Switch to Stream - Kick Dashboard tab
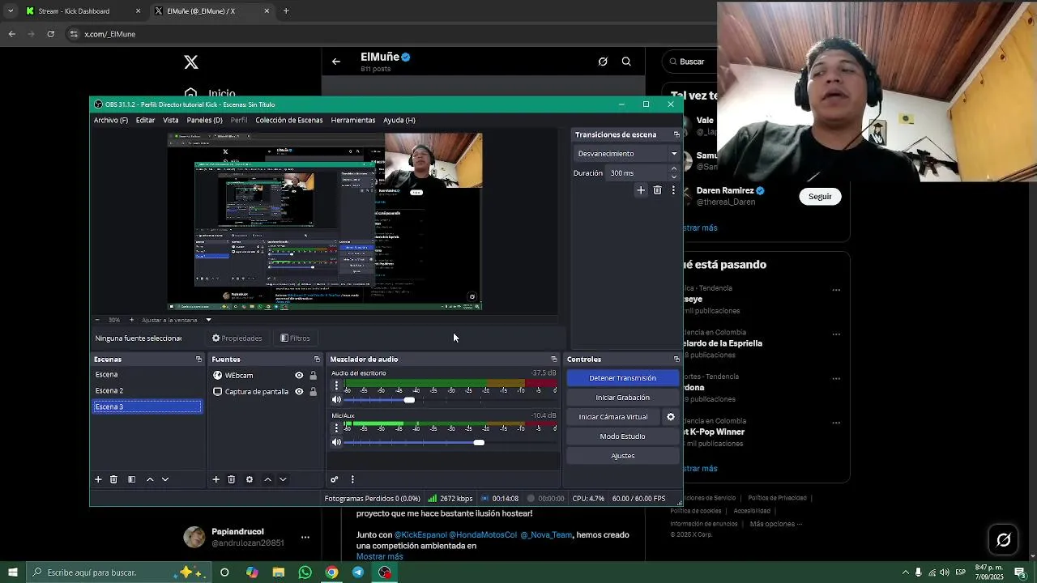Screen dimensions: 1037x583 (x=83, y=11)
